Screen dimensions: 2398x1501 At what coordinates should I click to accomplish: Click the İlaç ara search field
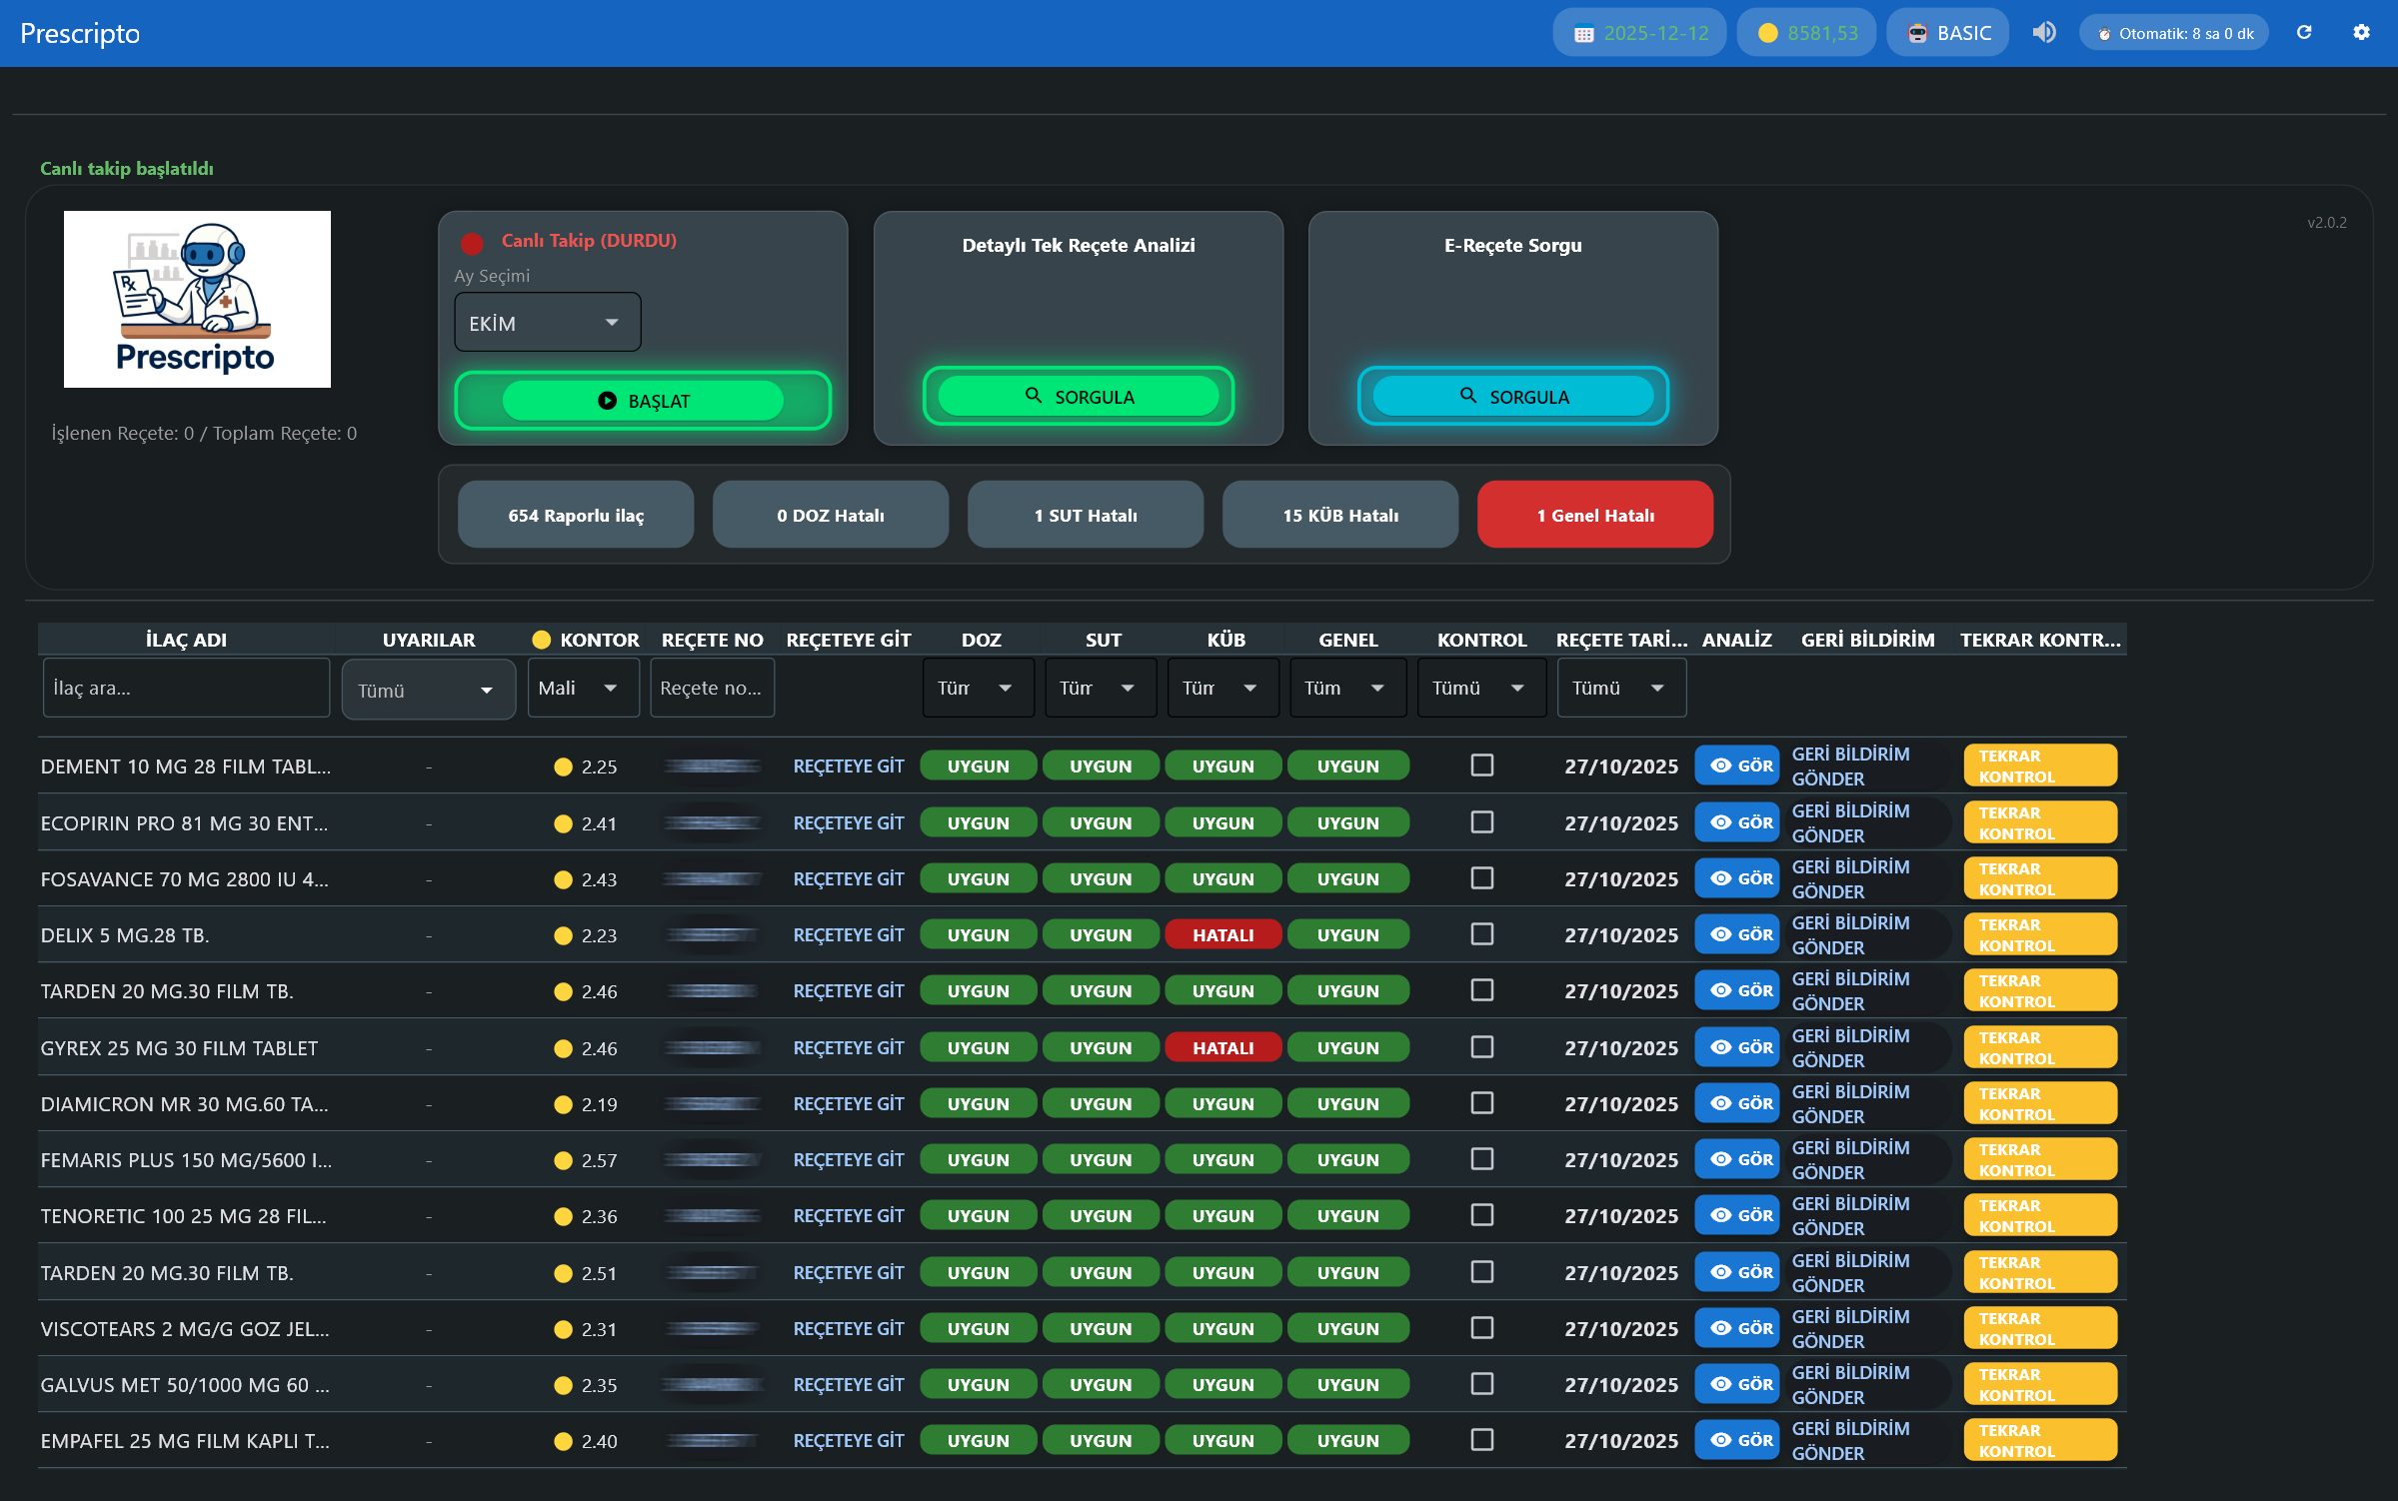tap(186, 688)
